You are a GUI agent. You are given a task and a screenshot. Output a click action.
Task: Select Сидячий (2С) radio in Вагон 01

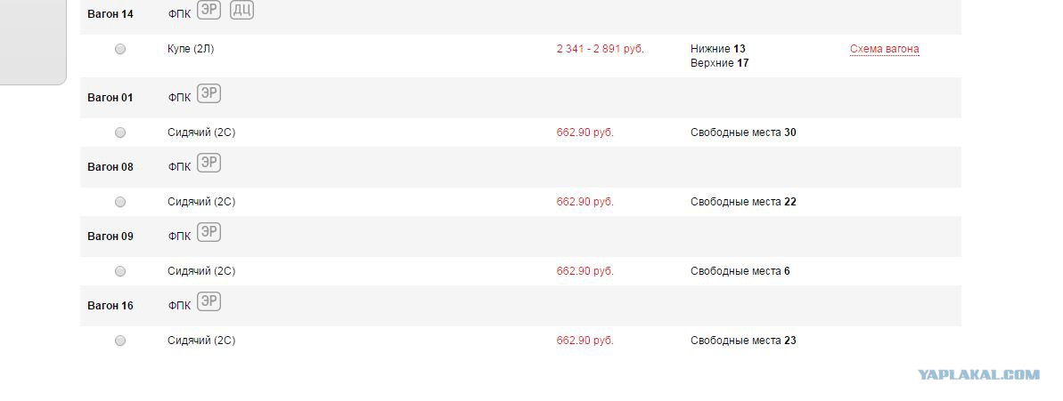[120, 132]
